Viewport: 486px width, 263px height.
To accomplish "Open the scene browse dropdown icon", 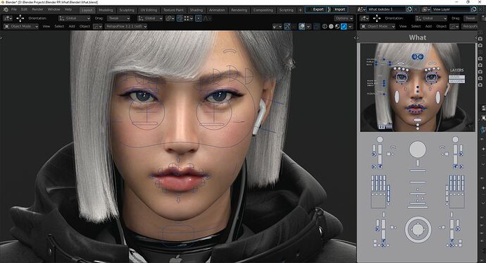I will (362, 10).
